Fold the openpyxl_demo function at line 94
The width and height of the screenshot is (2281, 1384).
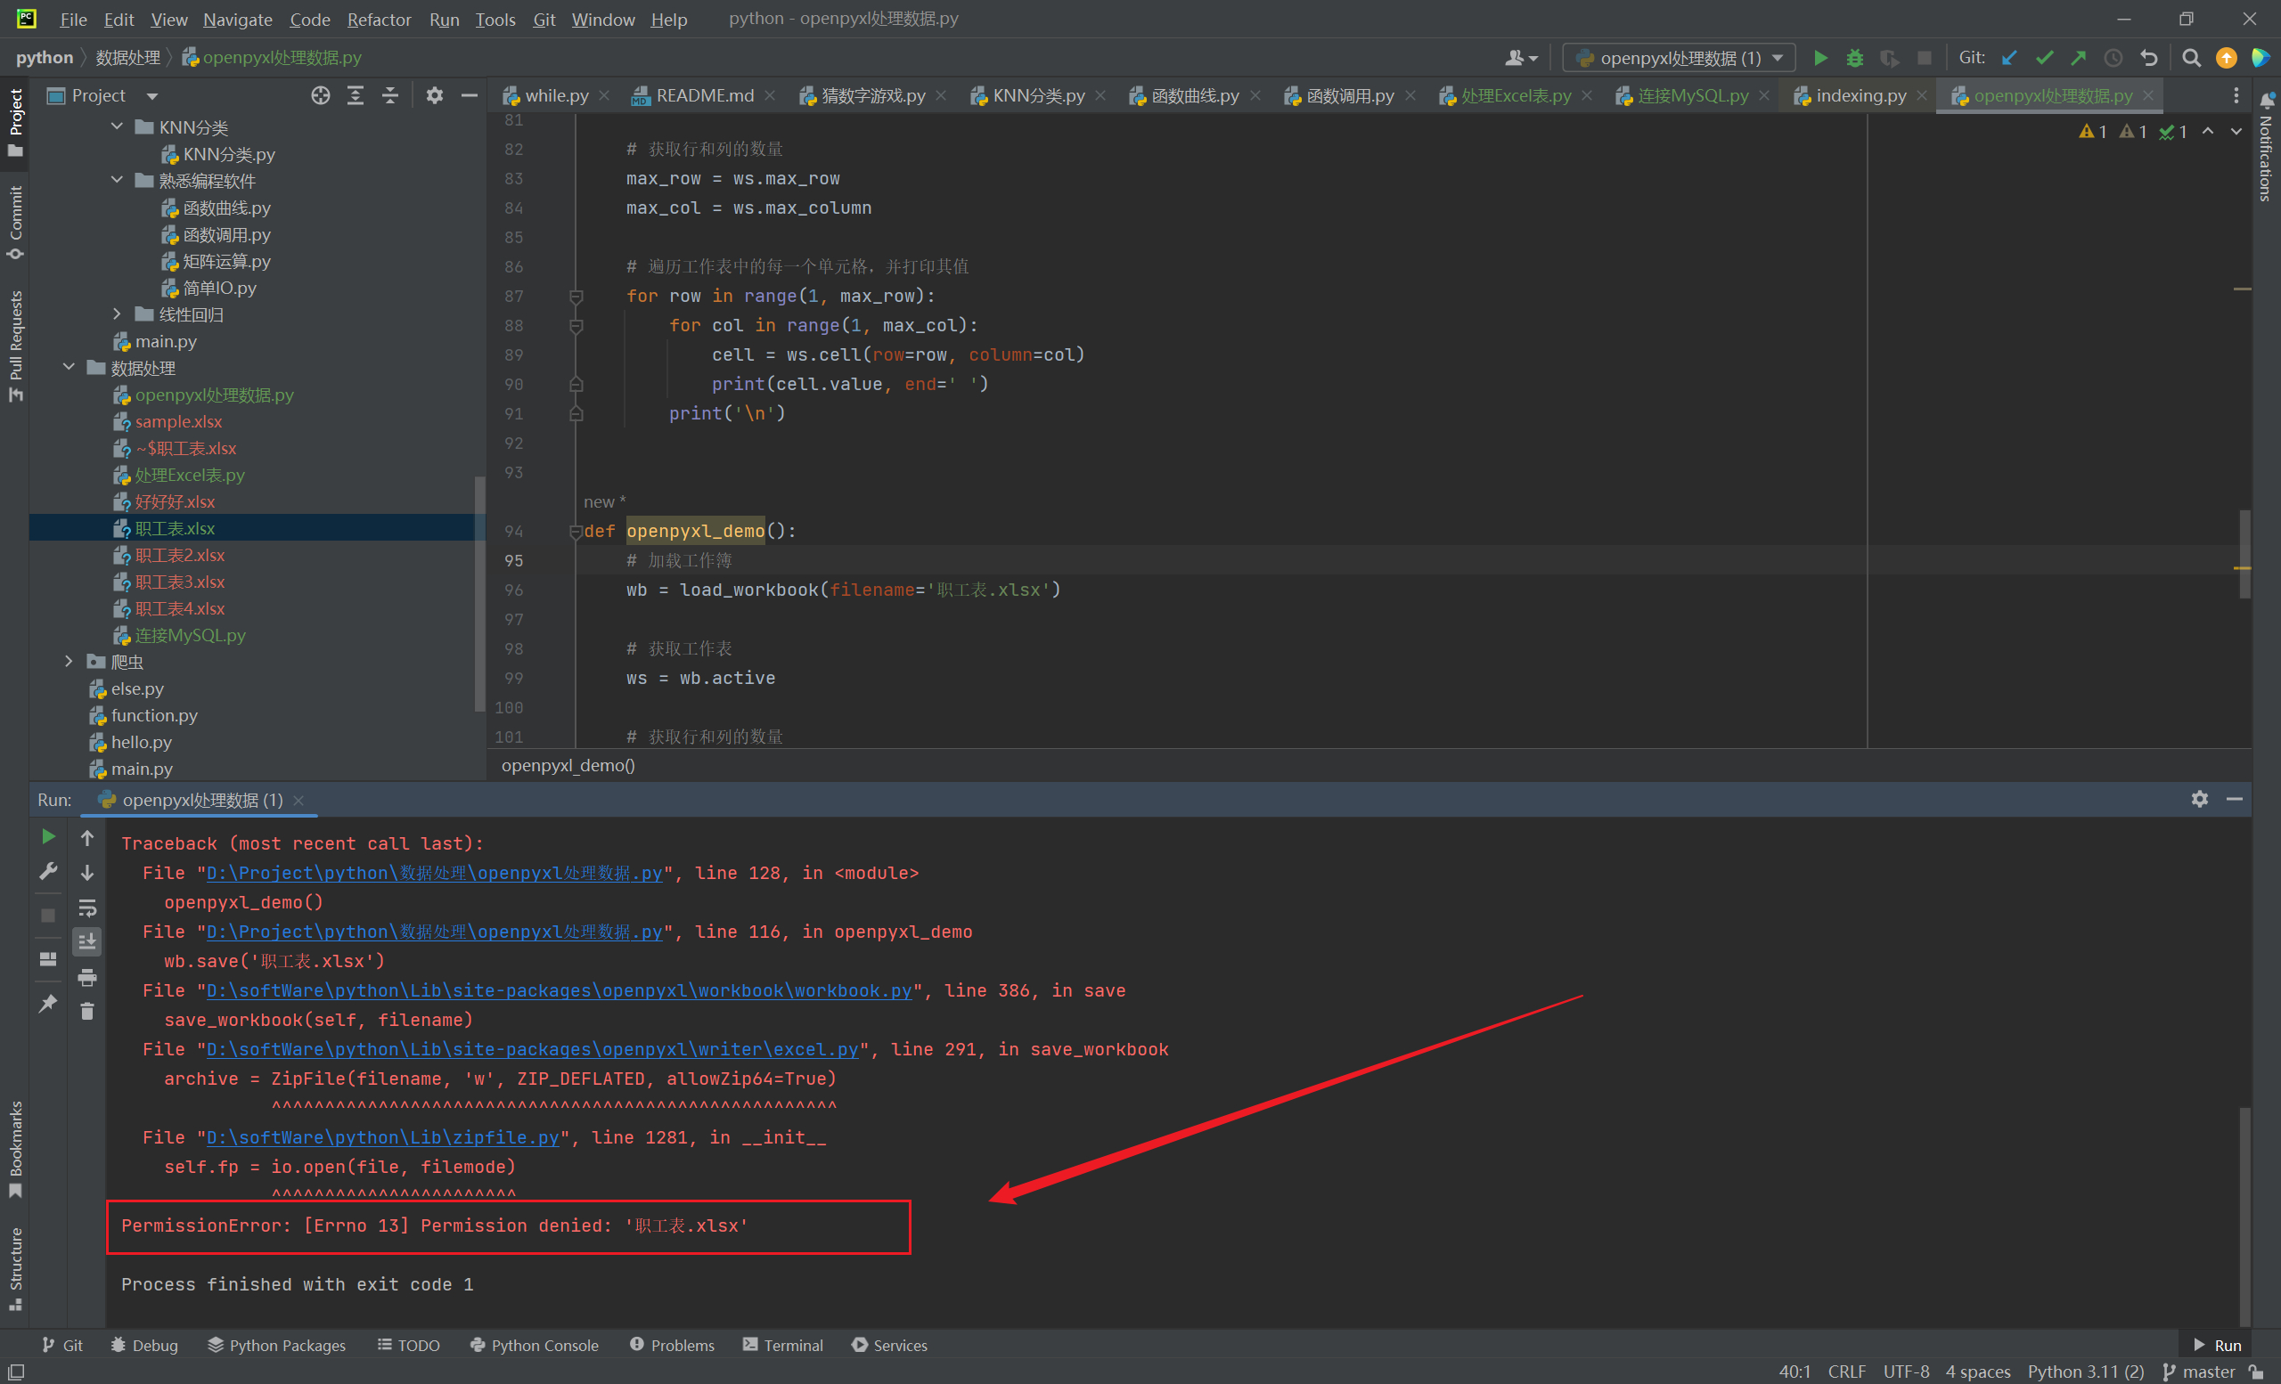[x=576, y=531]
